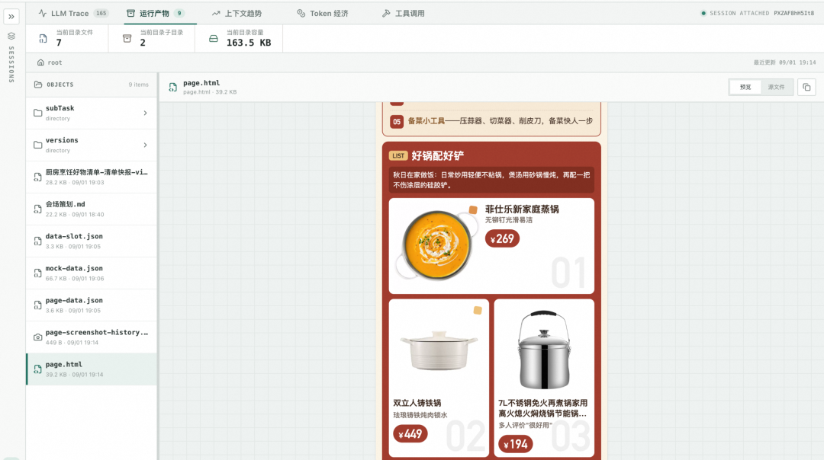Click the 05 备菜小工具 tip row
This screenshot has height=460, width=824.
pyautogui.click(x=491, y=121)
